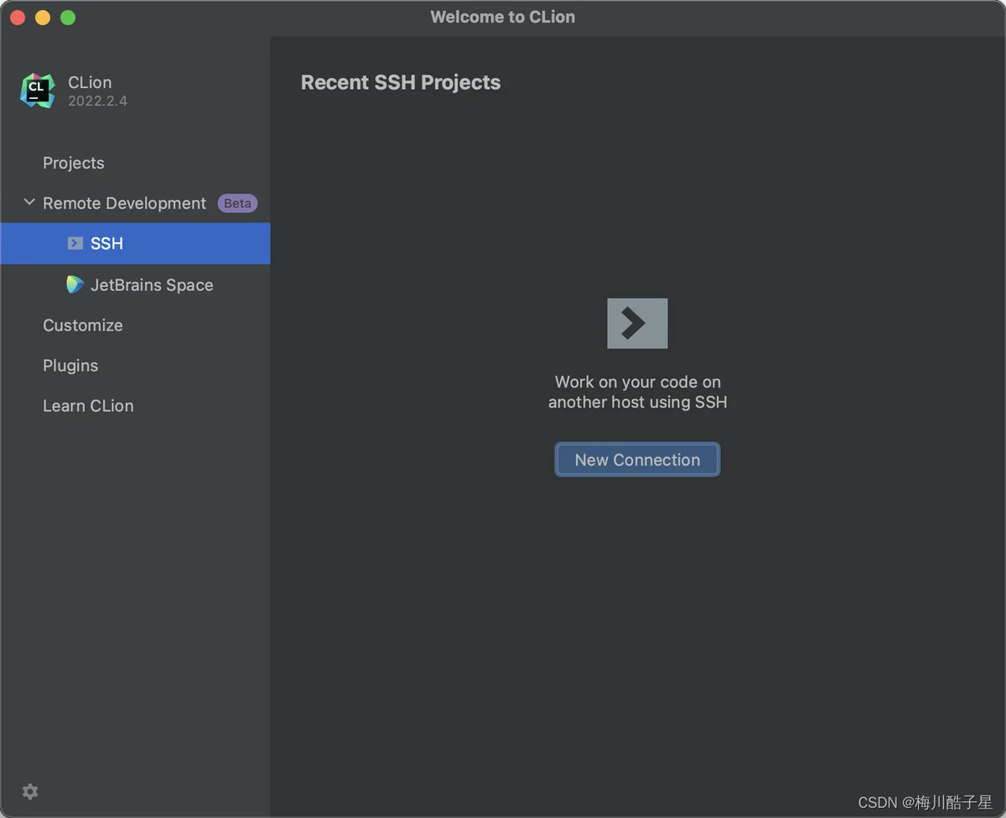Go to the Customize section
The image size is (1006, 818).
click(x=83, y=326)
